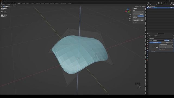Adjust the Levels Viewport value field
The width and height of the screenshot is (174, 98).
pyautogui.click(x=165, y=46)
